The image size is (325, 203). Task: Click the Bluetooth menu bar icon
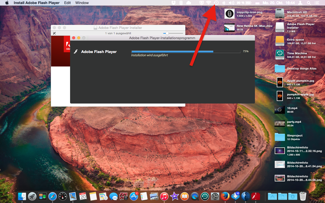[224, 3]
